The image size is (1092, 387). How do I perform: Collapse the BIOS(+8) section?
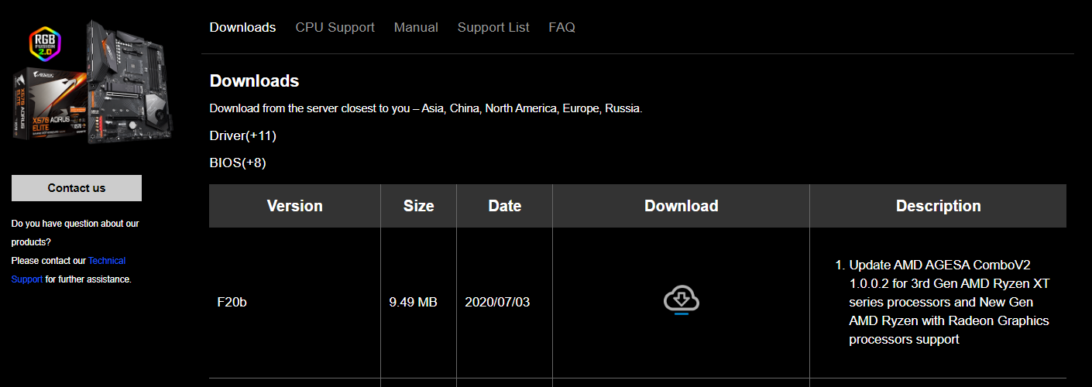238,163
